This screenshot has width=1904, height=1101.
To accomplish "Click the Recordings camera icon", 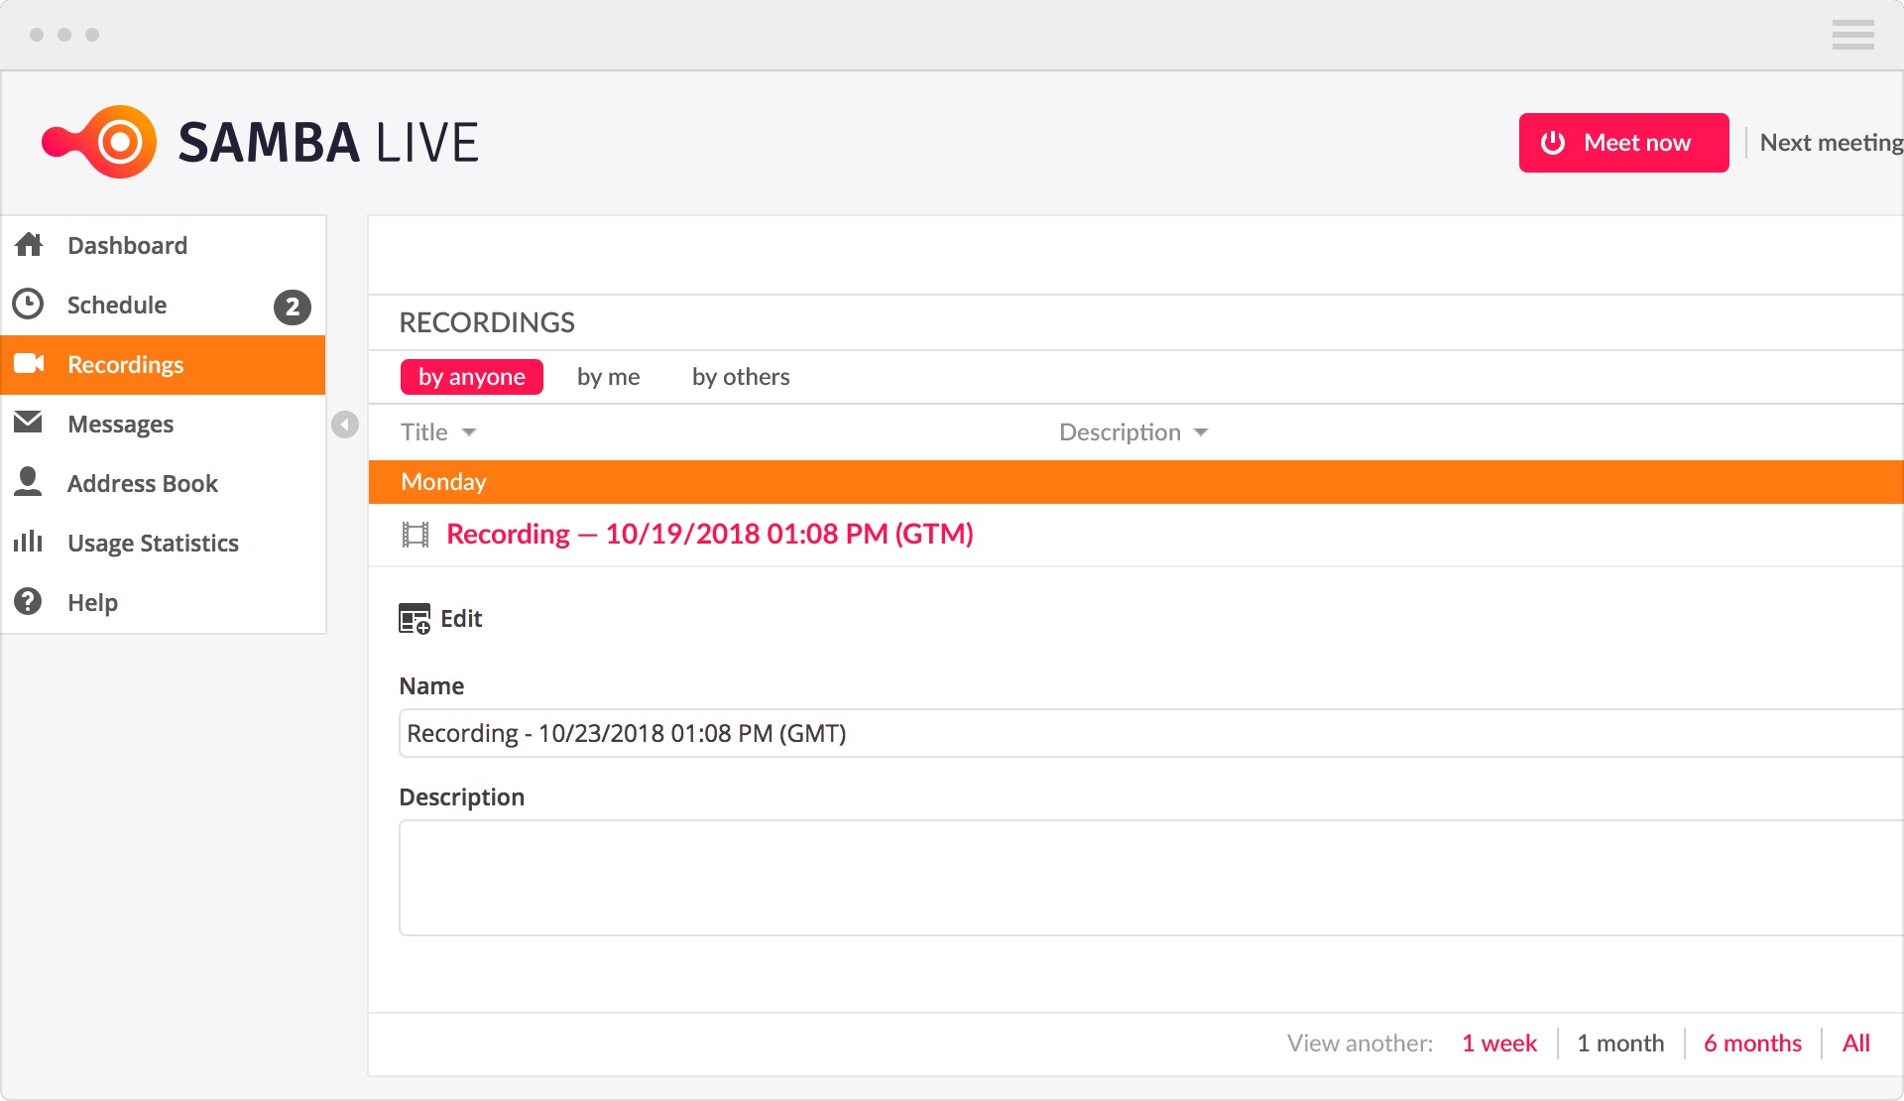I will [x=29, y=364].
